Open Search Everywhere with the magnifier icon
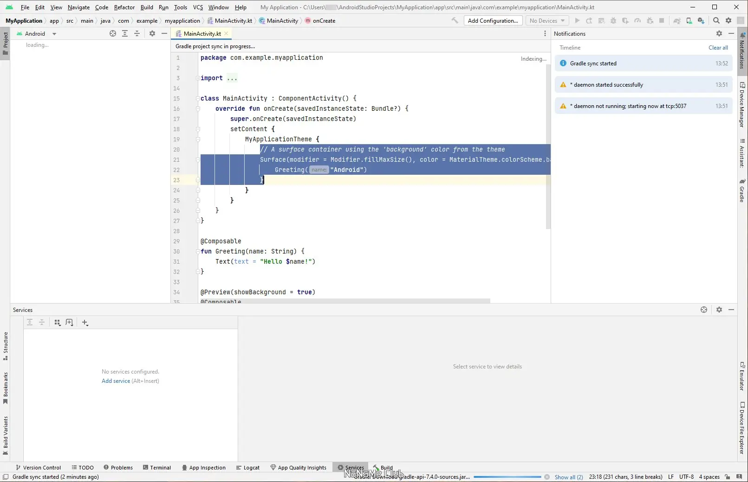The width and height of the screenshot is (748, 482). click(716, 21)
